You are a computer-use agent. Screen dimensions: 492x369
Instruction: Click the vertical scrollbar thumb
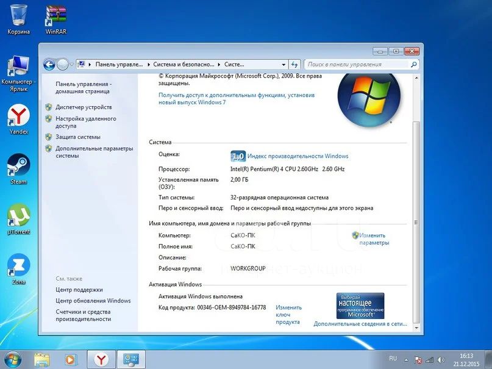[416, 222]
